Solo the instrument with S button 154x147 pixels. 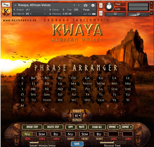(x=101, y=6)
